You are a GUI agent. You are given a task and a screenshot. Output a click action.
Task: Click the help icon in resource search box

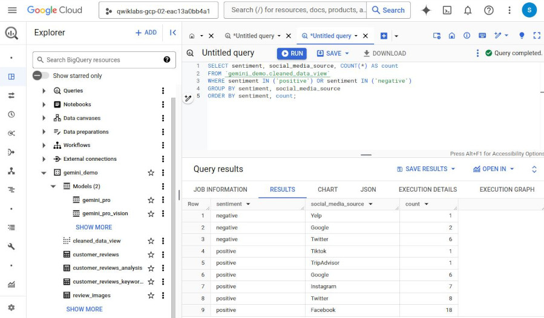pos(167,60)
